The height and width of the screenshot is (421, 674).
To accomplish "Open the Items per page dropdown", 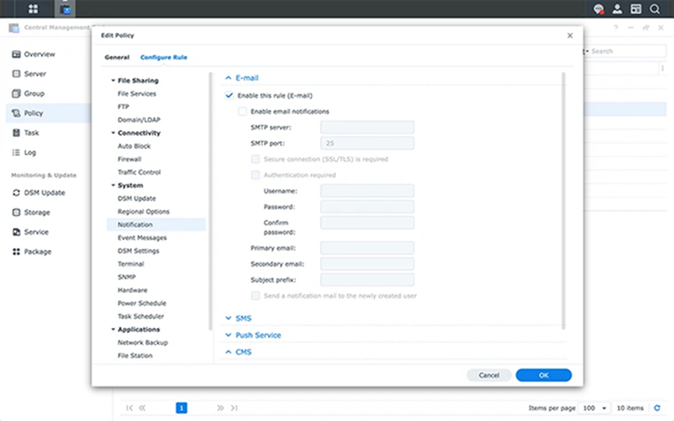I will (595, 408).
